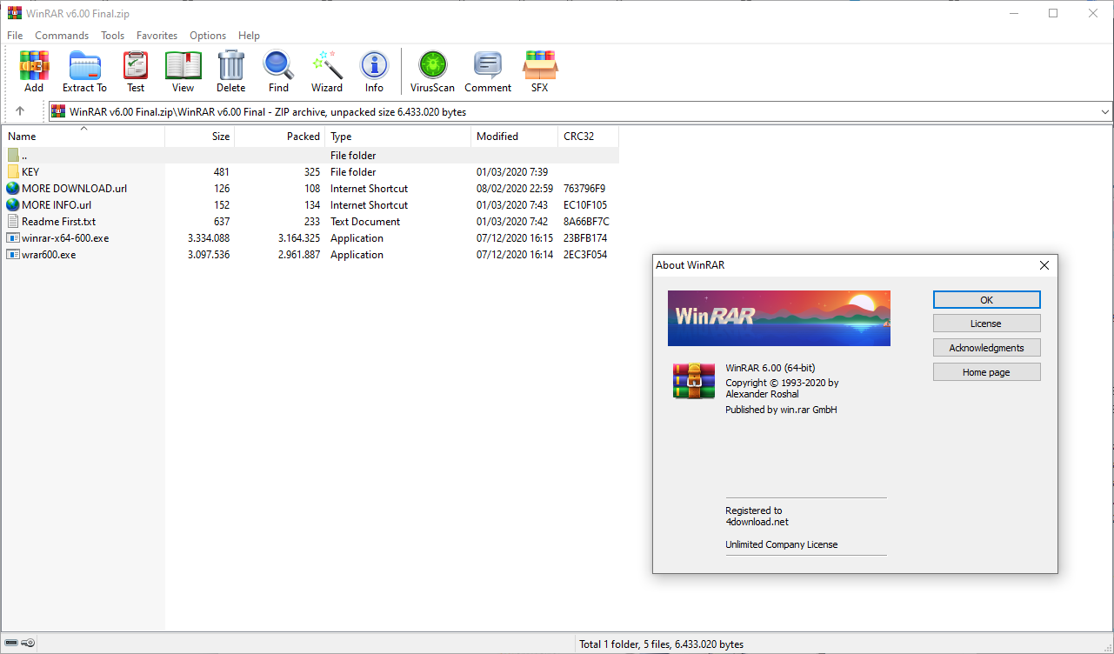Screen dimensions: 1114x654
Task: Select winrar-x64-600.exe application icon
Action: tap(13, 237)
